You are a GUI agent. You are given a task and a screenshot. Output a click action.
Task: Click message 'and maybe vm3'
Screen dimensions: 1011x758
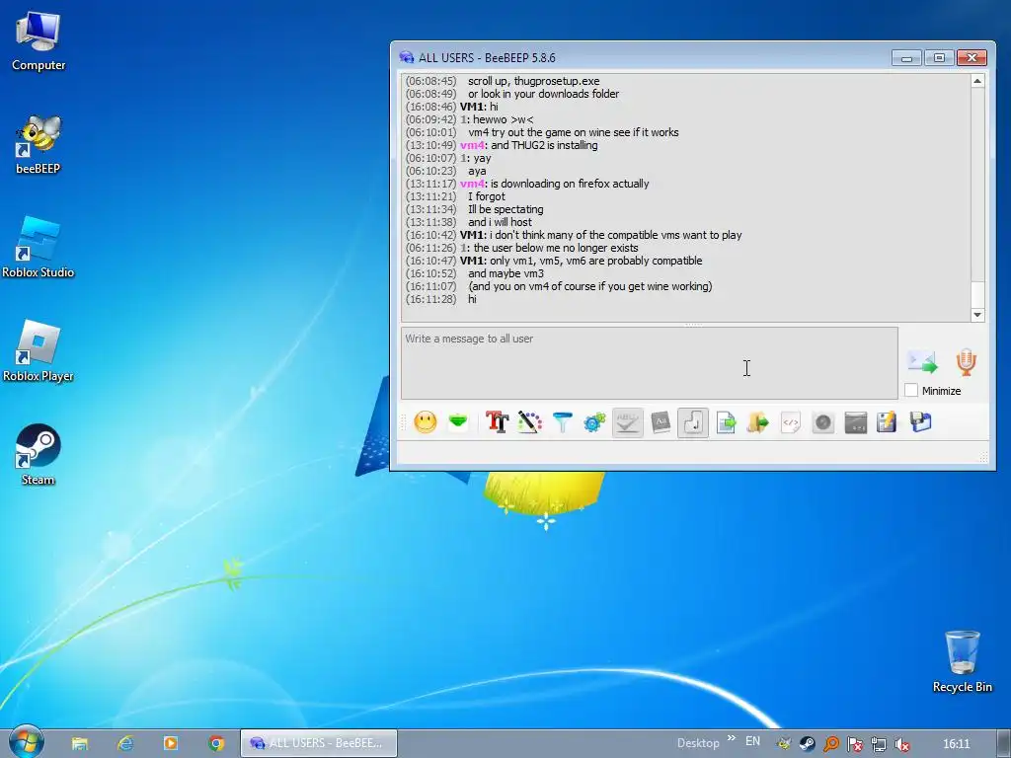point(505,273)
